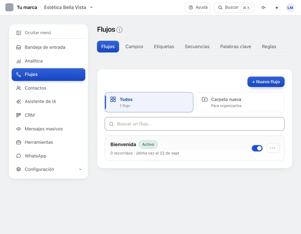Click the info icon beside Flujos heading

pos(119,30)
